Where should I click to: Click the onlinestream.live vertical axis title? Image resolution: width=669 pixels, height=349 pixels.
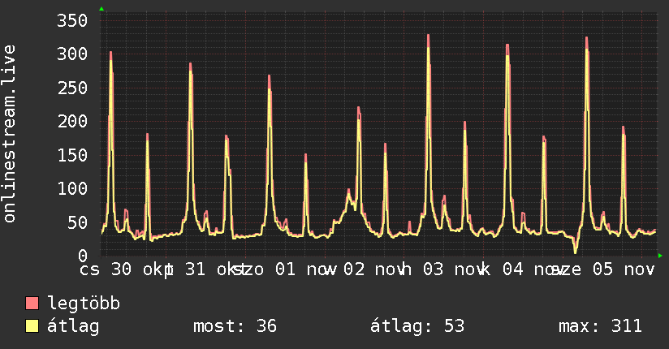(9, 134)
